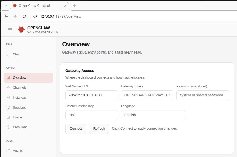Click the GATEWAY DASHBOARD subtitle
The width and height of the screenshot is (237, 157).
pyautogui.click(x=43, y=32)
